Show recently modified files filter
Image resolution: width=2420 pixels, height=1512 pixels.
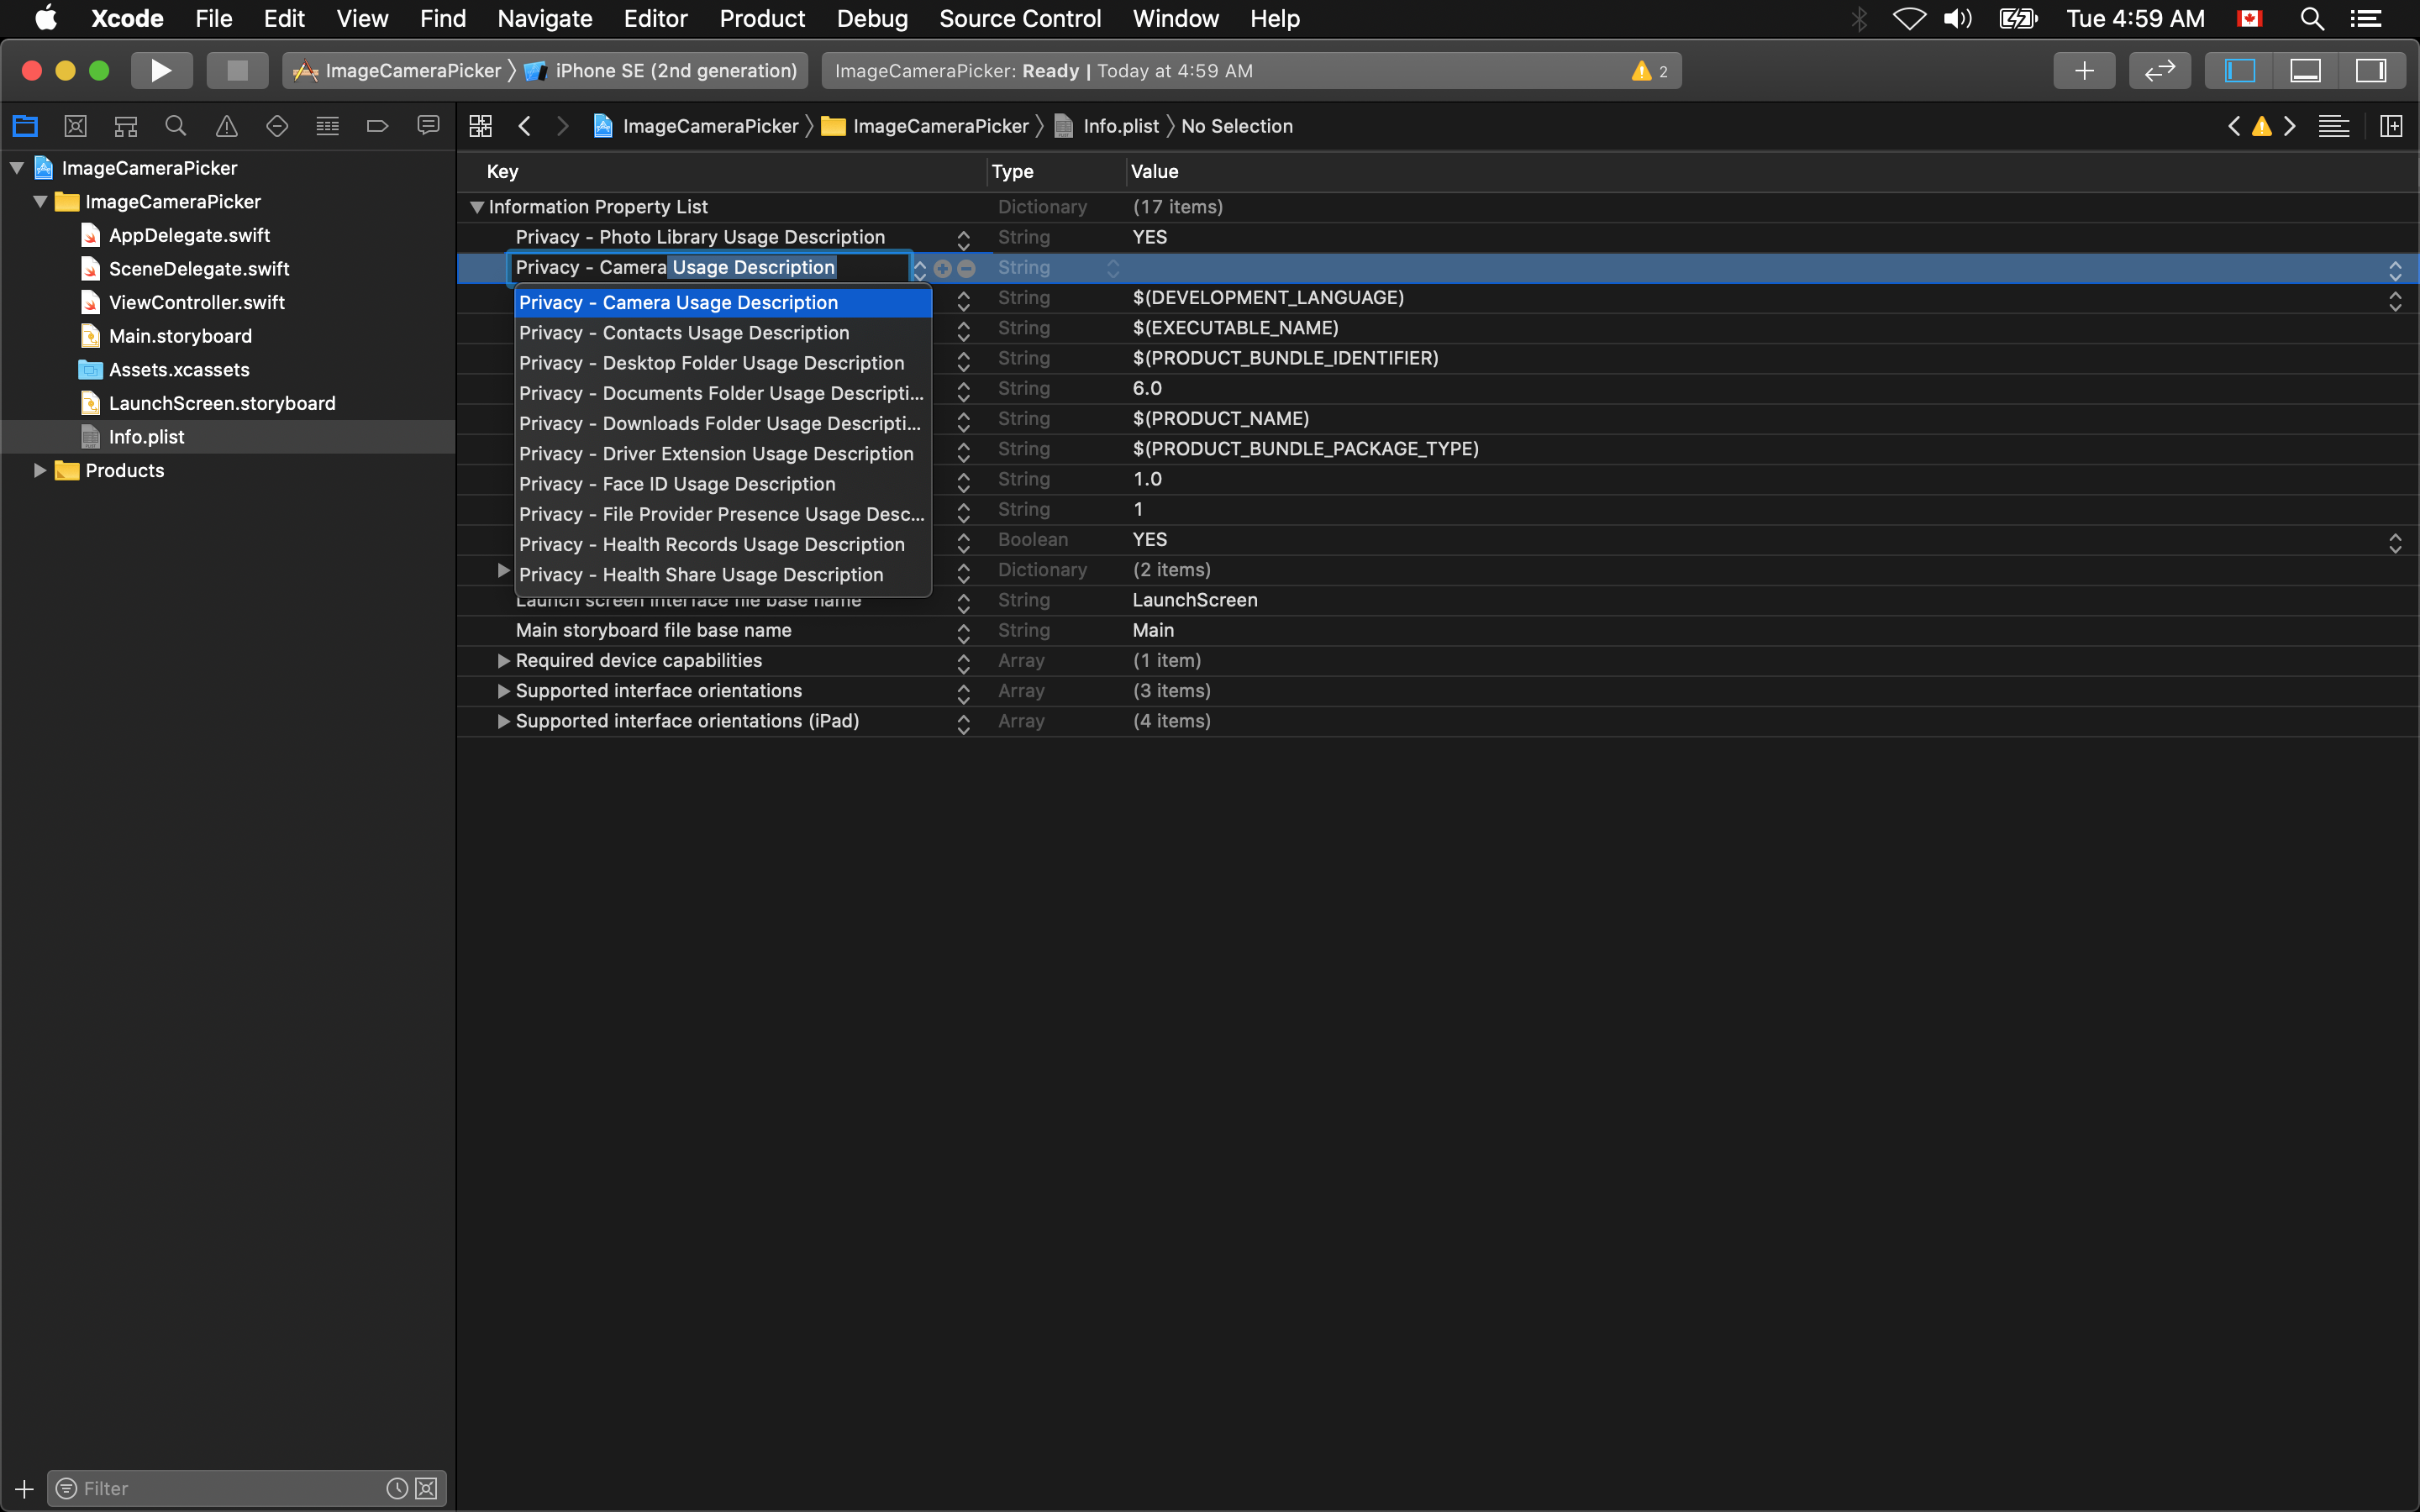pyautogui.click(x=397, y=1488)
